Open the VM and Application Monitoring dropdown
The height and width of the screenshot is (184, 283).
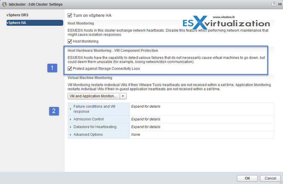(x=97, y=96)
